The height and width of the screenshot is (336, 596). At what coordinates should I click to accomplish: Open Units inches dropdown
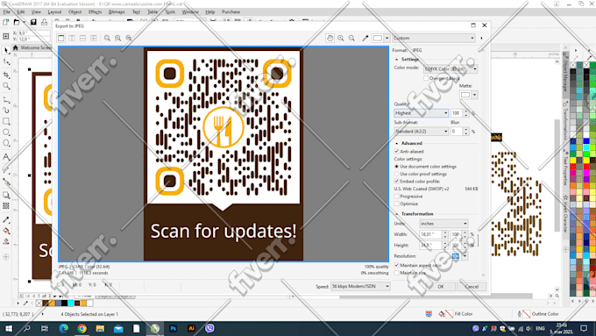443,224
